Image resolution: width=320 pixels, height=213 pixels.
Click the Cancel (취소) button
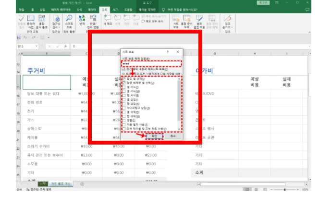(x=173, y=136)
